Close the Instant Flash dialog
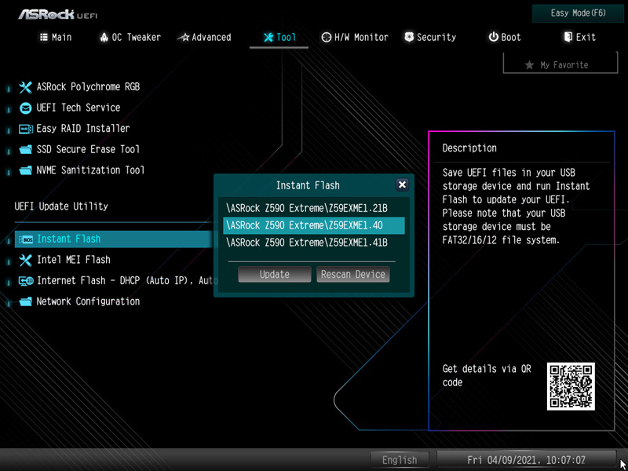 [402, 184]
